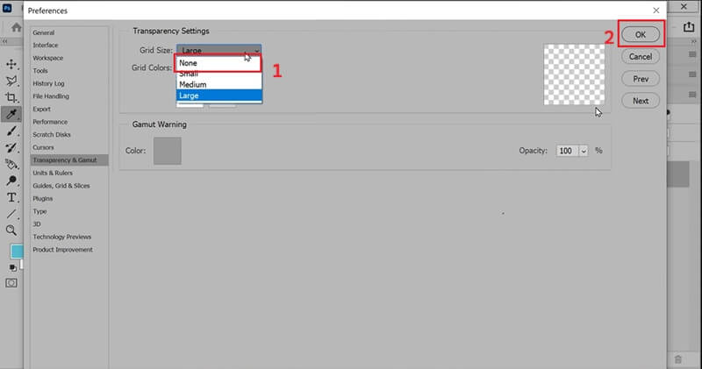
Task: Click the Share icon at top right
Action: (x=689, y=27)
